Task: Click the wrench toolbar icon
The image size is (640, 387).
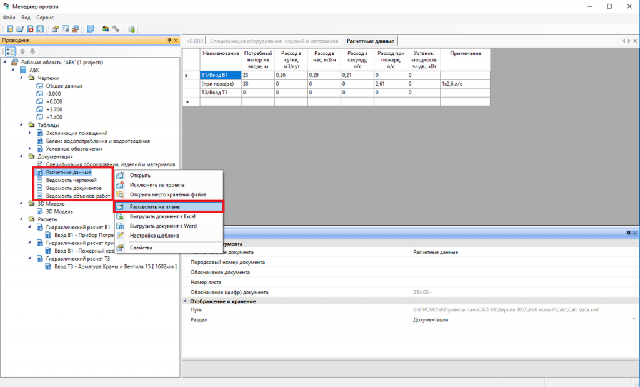Action: [116, 29]
